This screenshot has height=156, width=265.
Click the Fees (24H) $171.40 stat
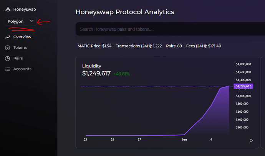pos(204,46)
